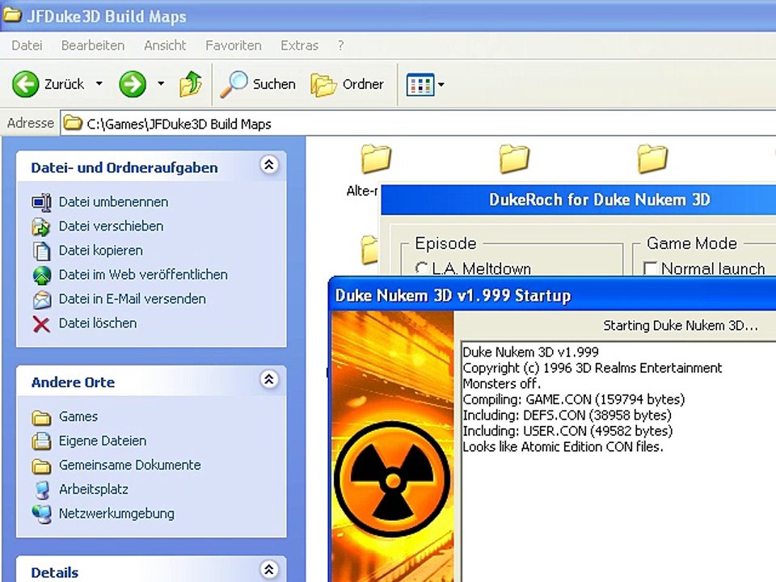This screenshot has height=582, width=776.
Task: Click Eigene Dateien folder icon
Action: pos(41,441)
